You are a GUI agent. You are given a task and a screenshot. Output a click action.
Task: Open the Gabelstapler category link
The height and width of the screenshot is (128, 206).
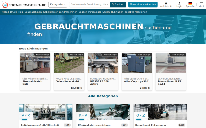click(50, 12)
